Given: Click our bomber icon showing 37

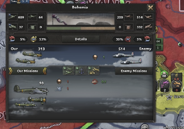Looking at the screenshot, I should 13,27.
